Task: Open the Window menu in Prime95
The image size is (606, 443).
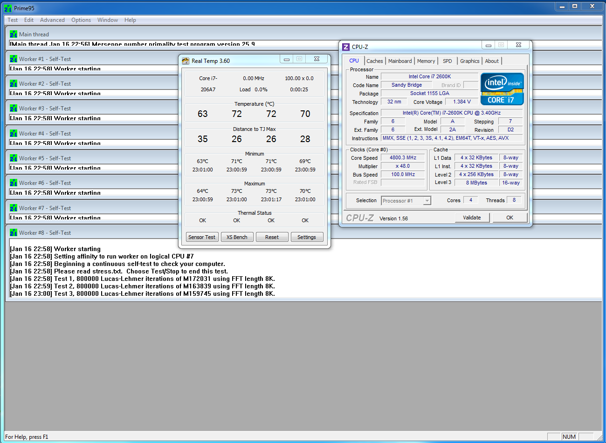Action: pos(108,20)
